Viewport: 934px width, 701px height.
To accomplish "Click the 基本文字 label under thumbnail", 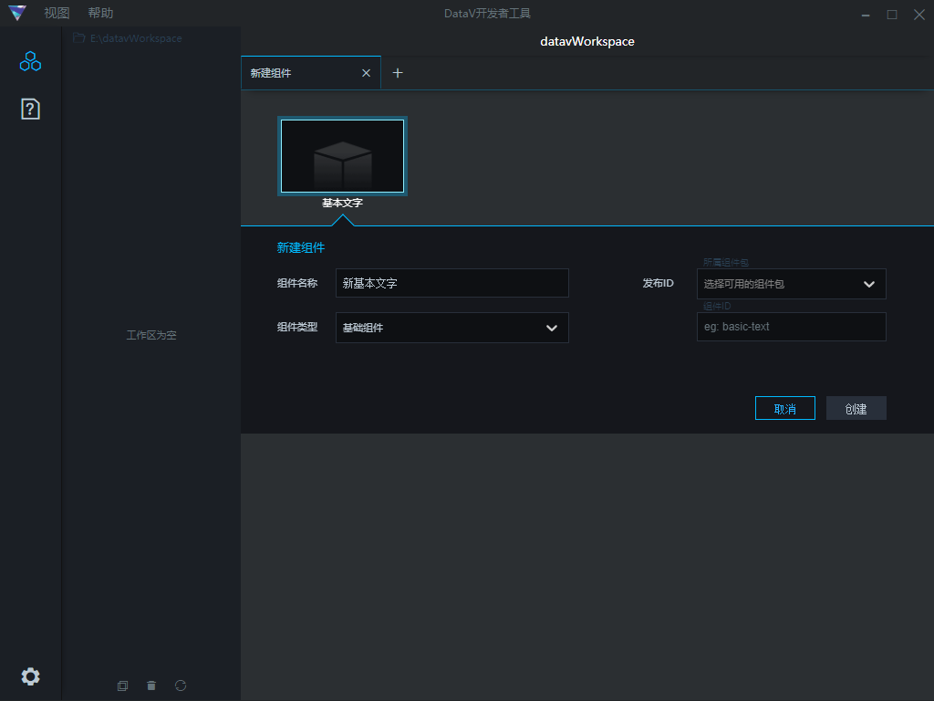I will [343, 203].
